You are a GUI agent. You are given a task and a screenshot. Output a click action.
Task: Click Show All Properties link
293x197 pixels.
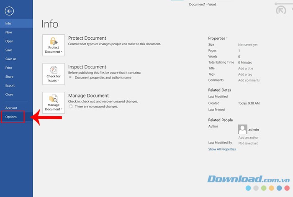[222, 149]
